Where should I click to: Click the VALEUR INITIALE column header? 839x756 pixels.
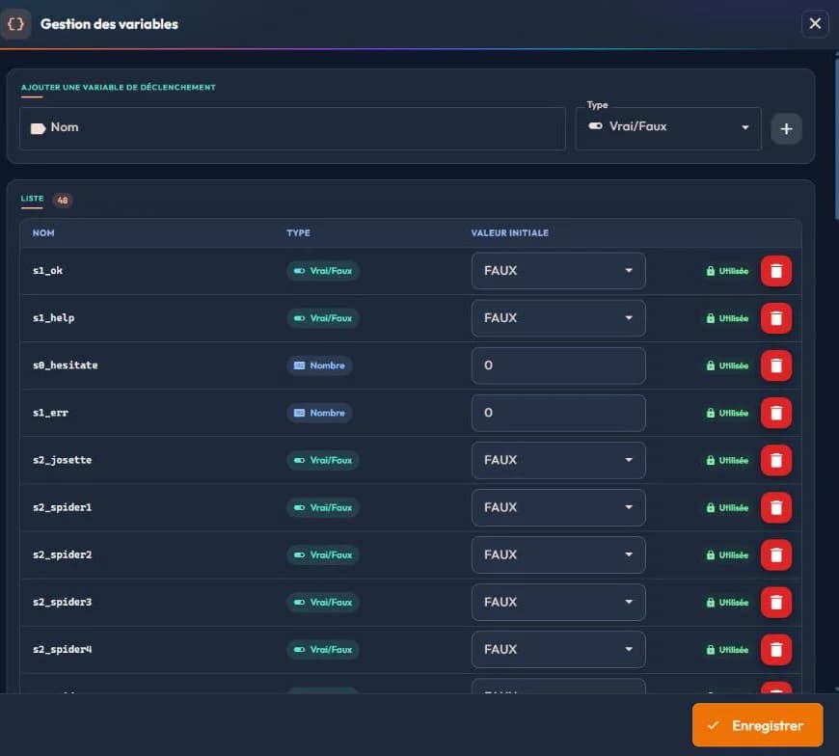pos(509,232)
